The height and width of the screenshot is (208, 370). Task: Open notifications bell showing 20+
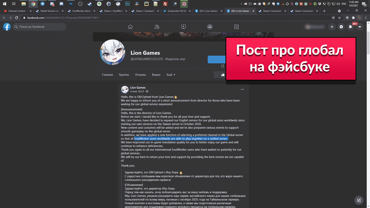[350, 27]
